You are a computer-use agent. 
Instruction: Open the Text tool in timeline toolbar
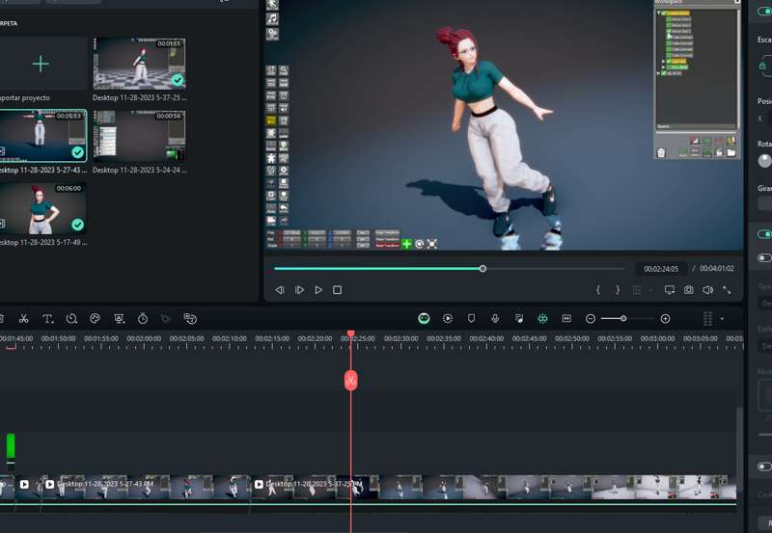pos(47,319)
